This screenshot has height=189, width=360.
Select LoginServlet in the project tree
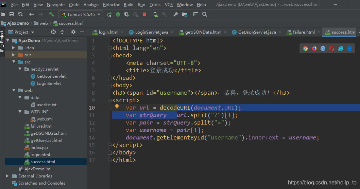pyautogui.click(x=49, y=83)
